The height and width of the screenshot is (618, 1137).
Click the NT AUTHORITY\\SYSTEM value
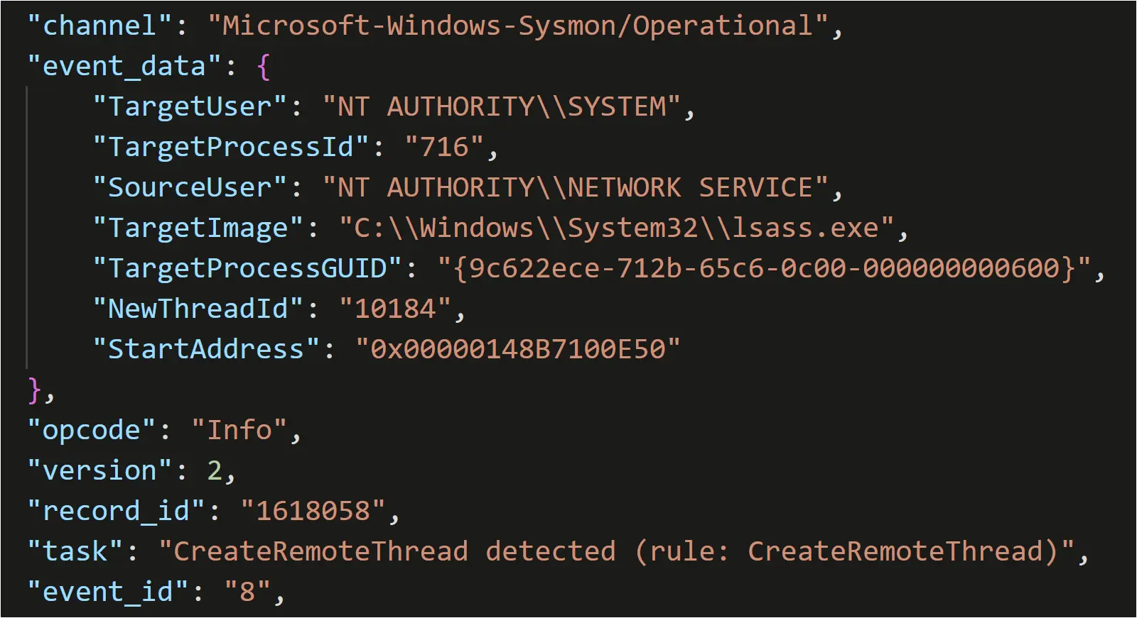coord(501,106)
